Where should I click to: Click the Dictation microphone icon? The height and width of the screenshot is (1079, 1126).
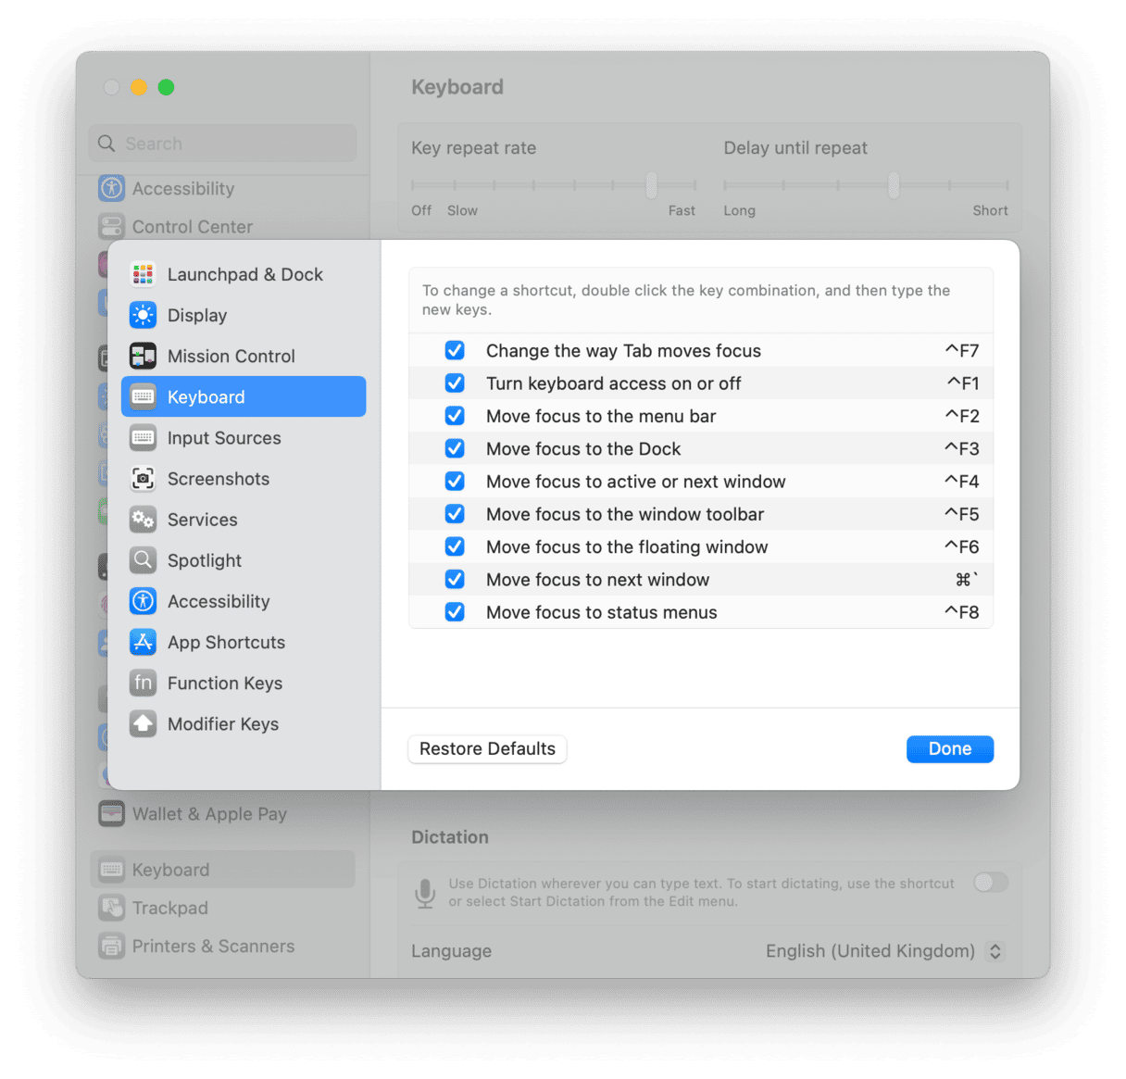coord(425,893)
